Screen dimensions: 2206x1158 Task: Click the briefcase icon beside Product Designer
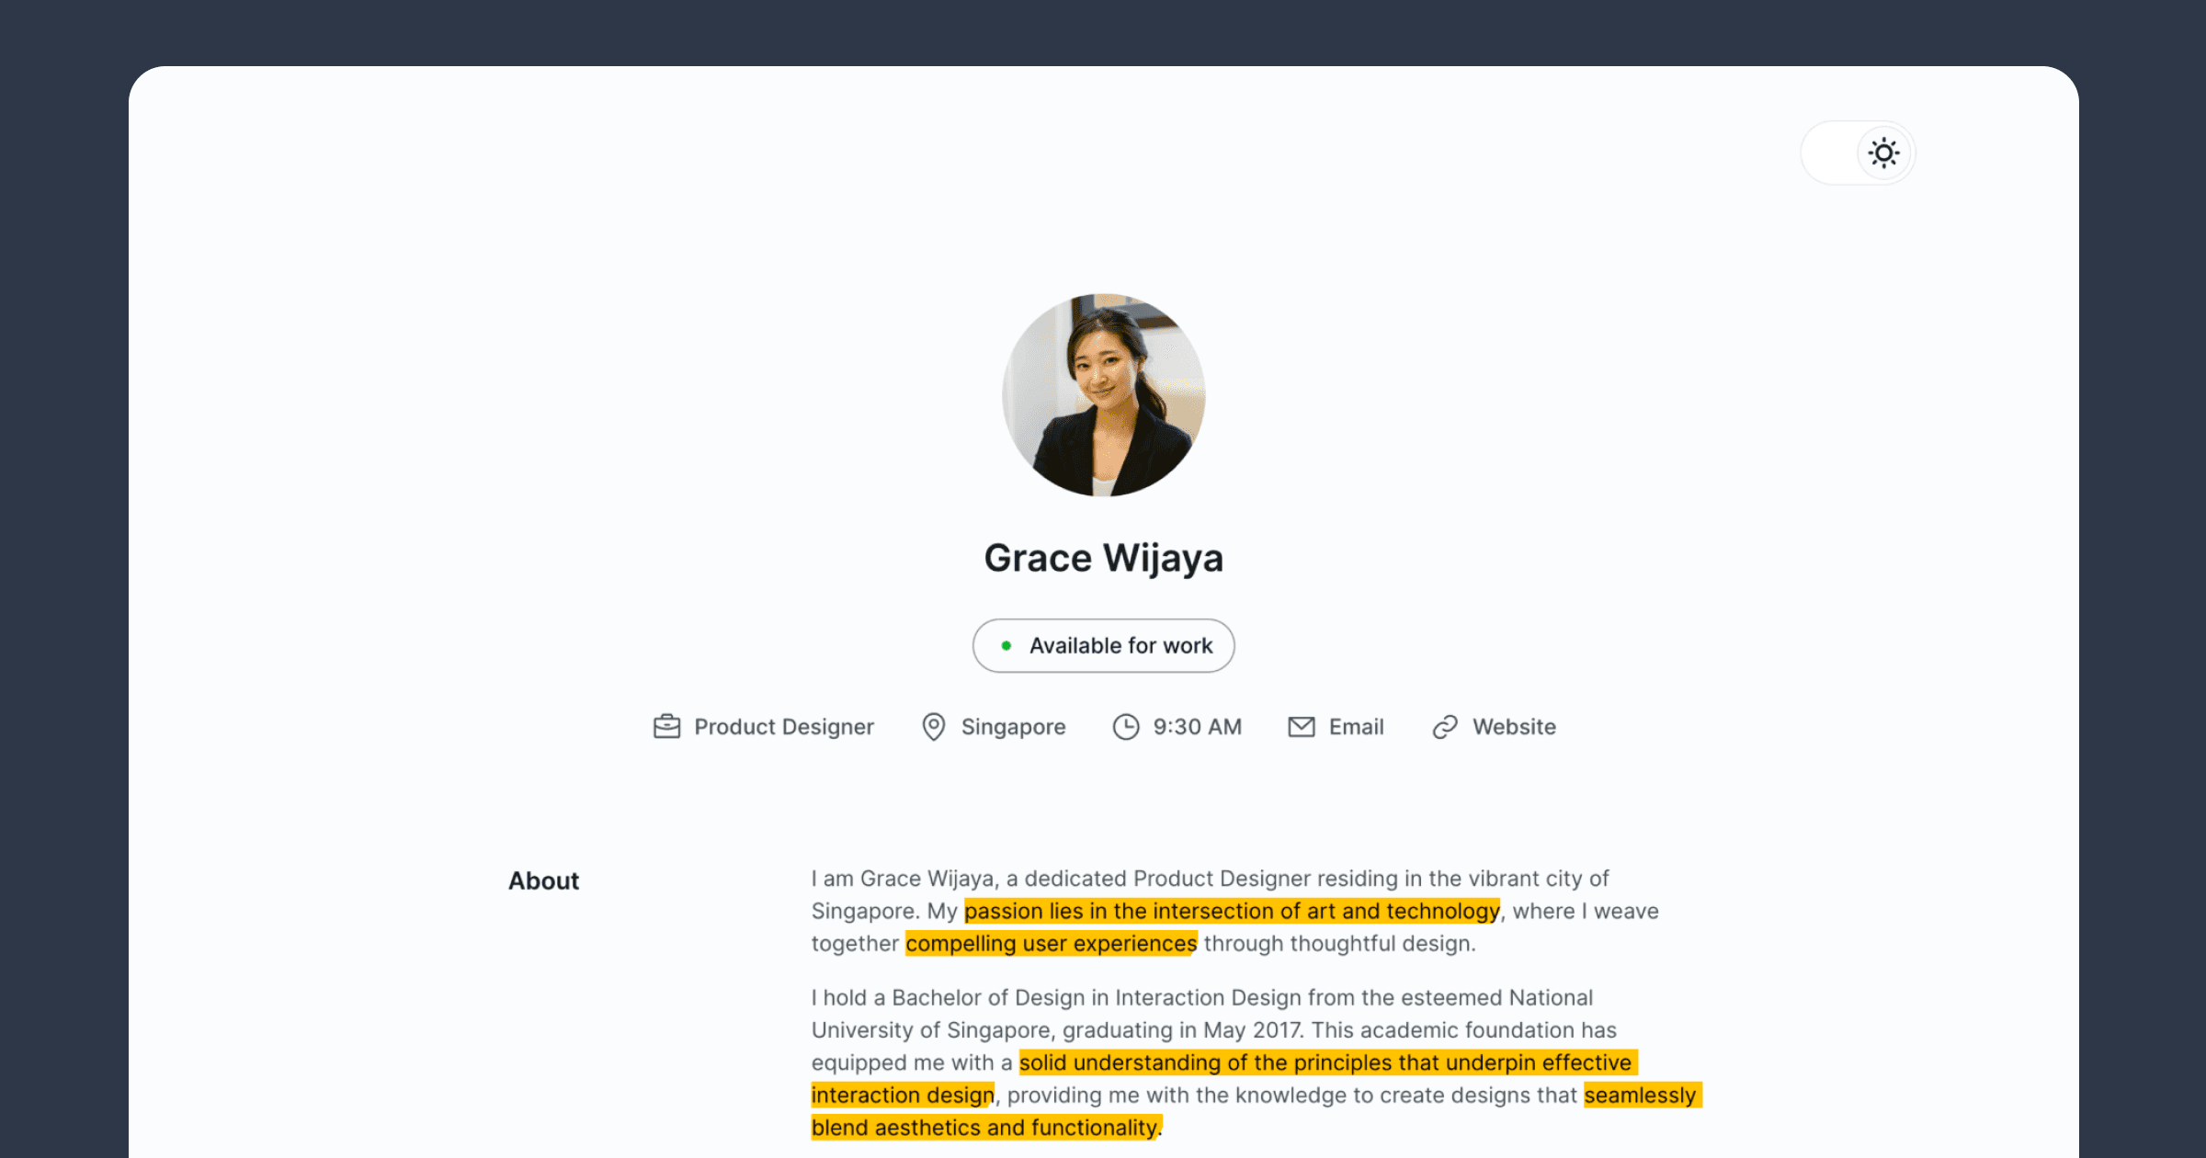[x=666, y=727]
